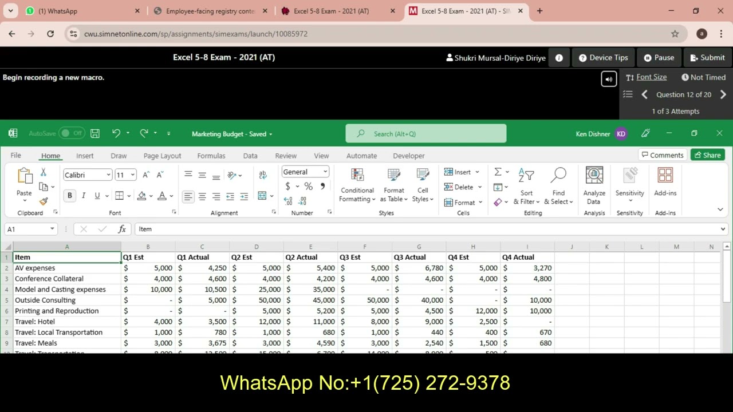Apply Italic formatting
The width and height of the screenshot is (733, 412).
[x=84, y=196]
